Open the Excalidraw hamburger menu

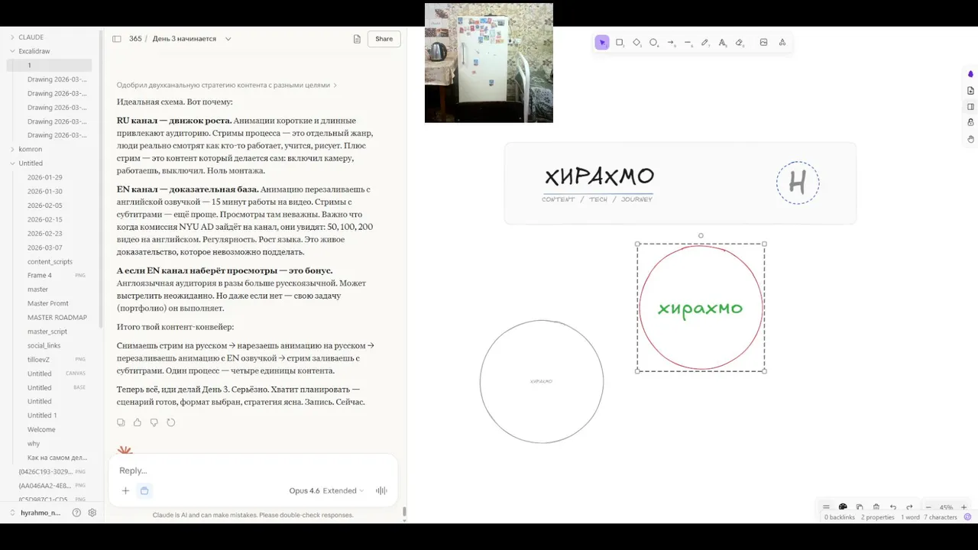(x=826, y=507)
